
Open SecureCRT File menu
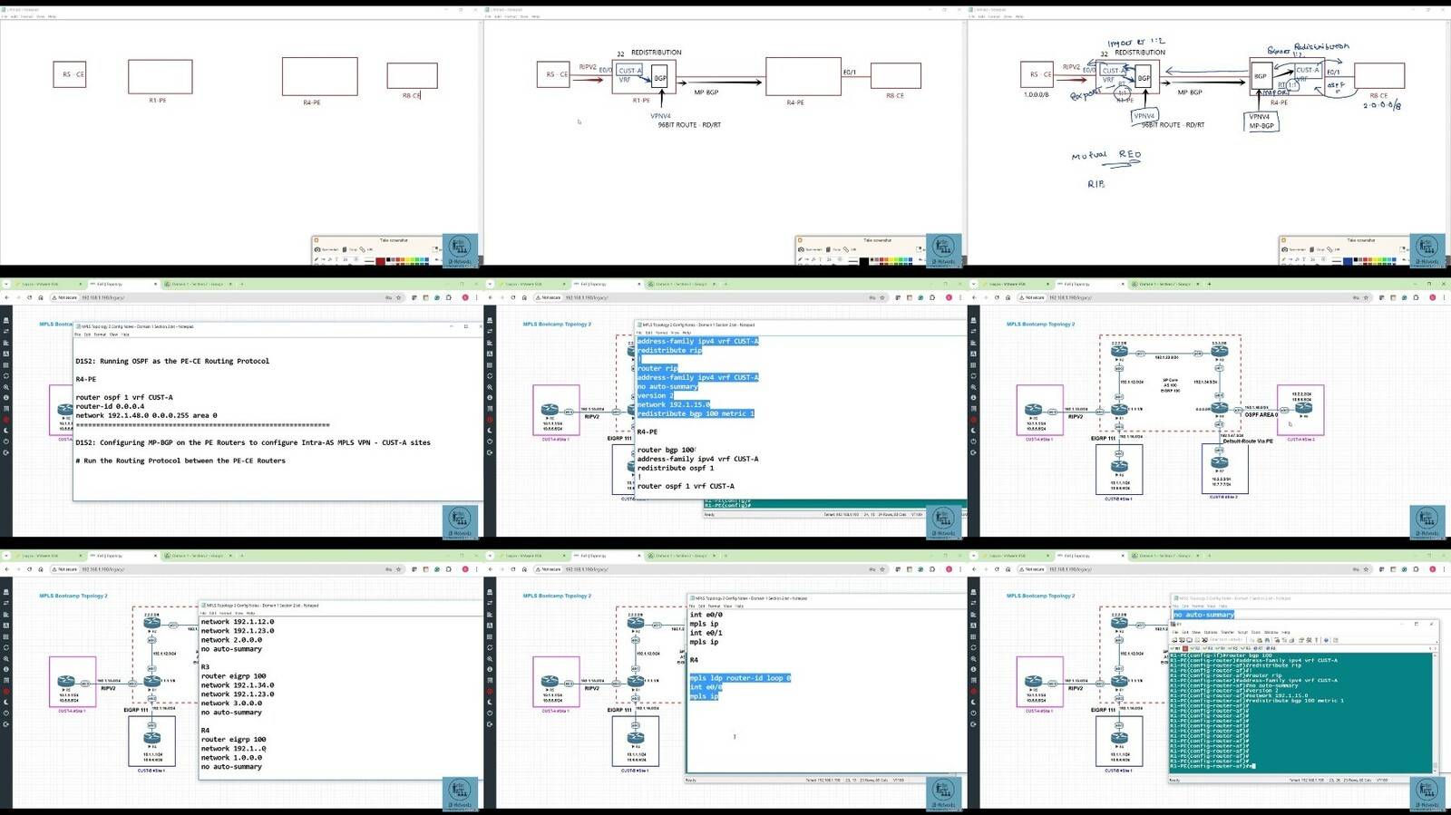point(1175,632)
